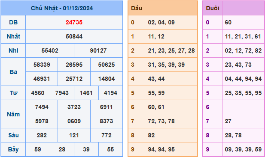
Task: Select fifth prize number 5978
Action: [42, 121]
